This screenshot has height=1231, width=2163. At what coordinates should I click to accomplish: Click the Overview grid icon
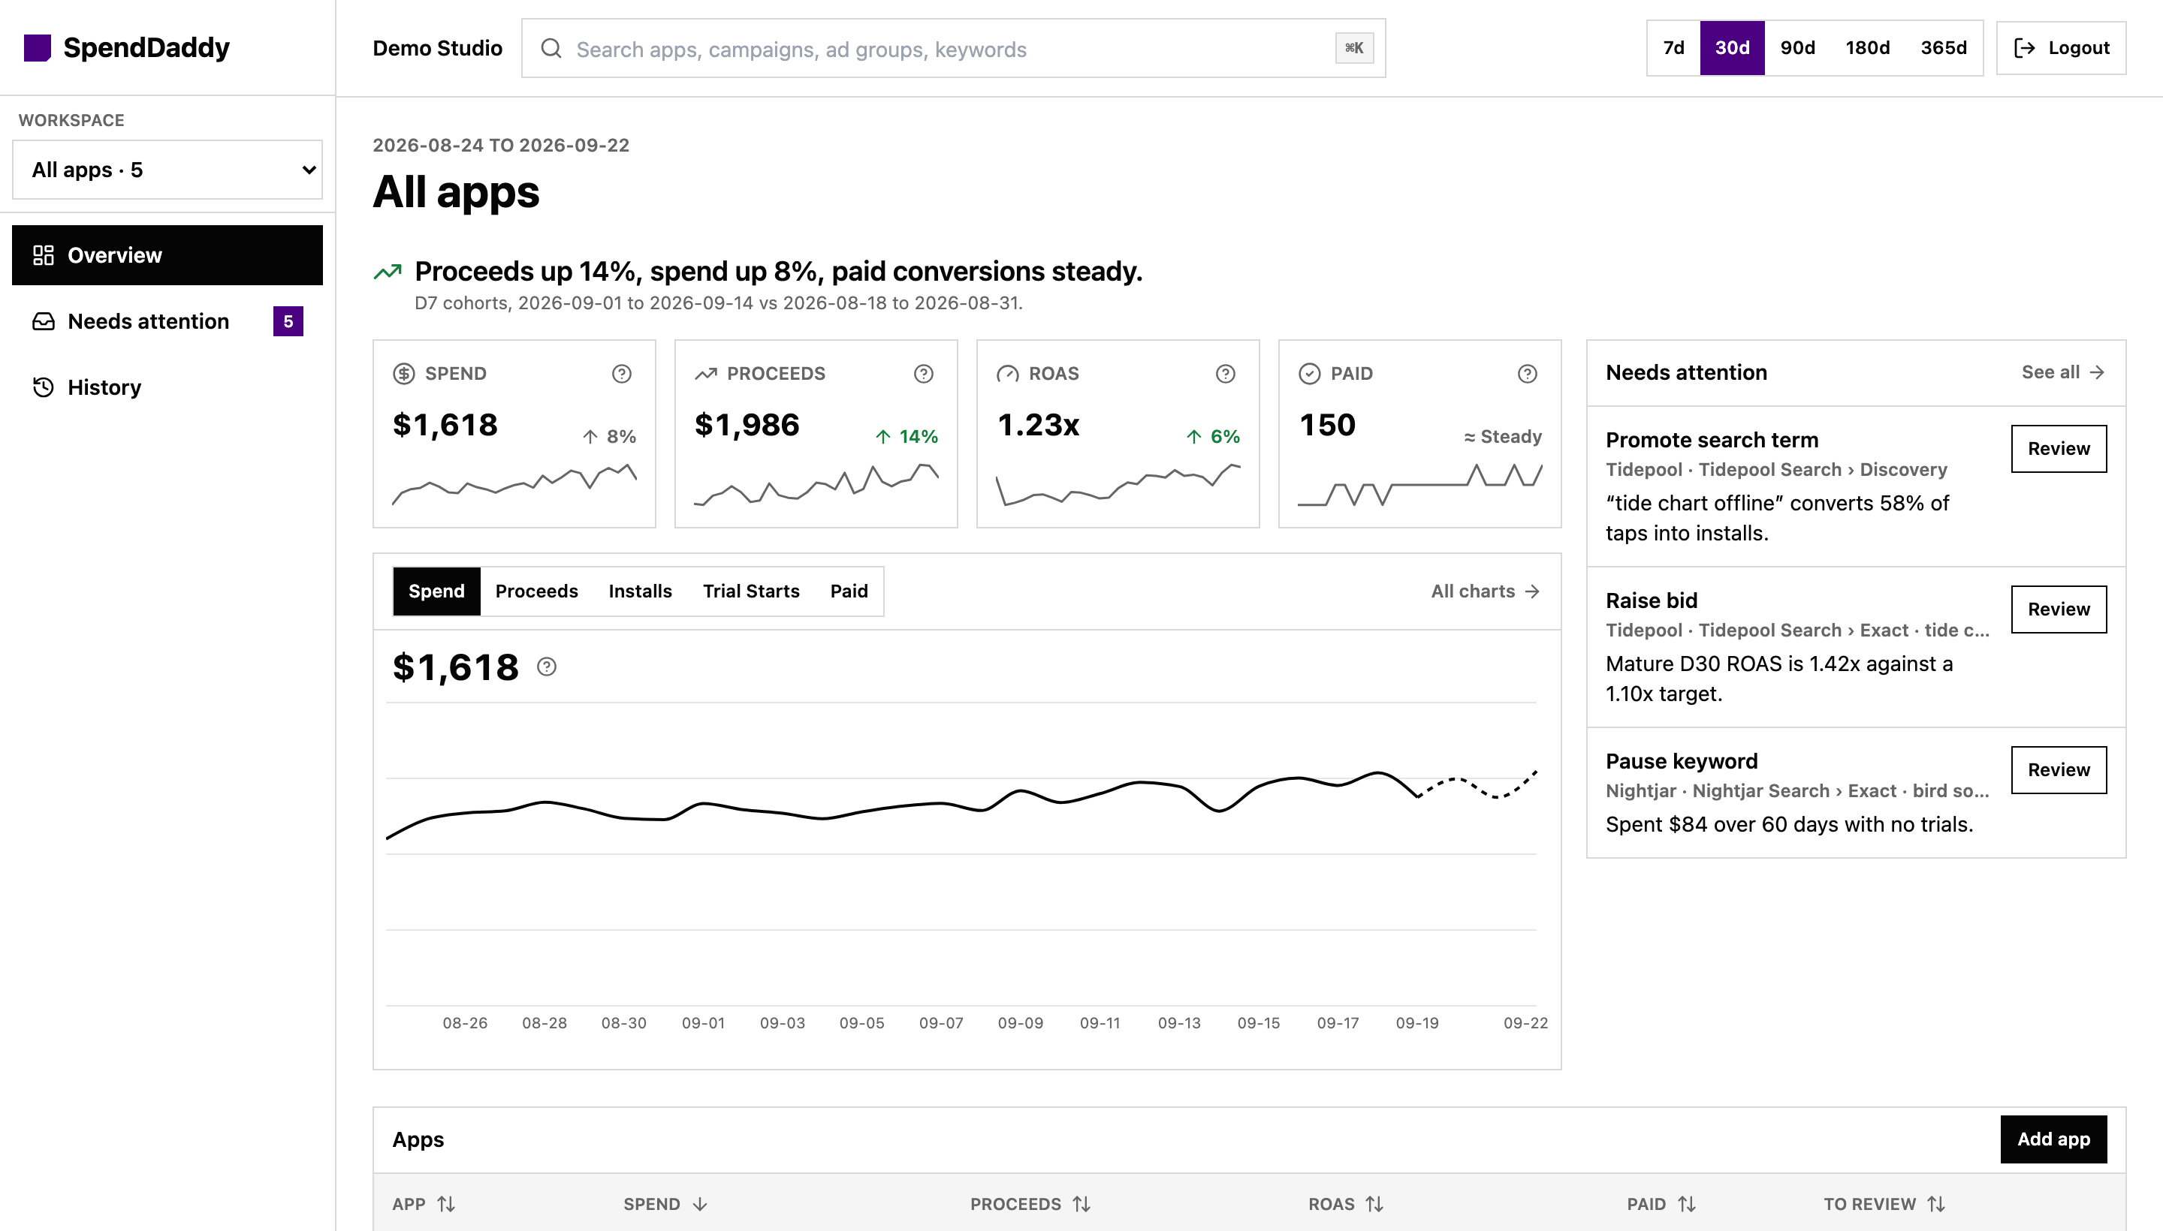coord(43,255)
